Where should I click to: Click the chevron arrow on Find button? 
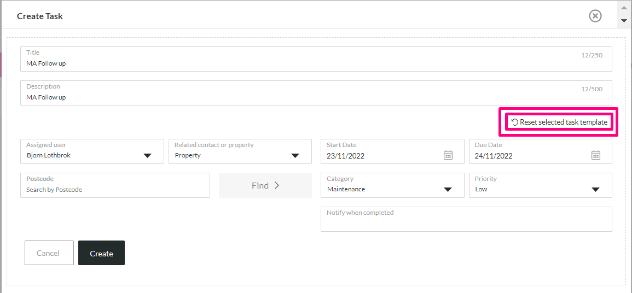coord(276,185)
